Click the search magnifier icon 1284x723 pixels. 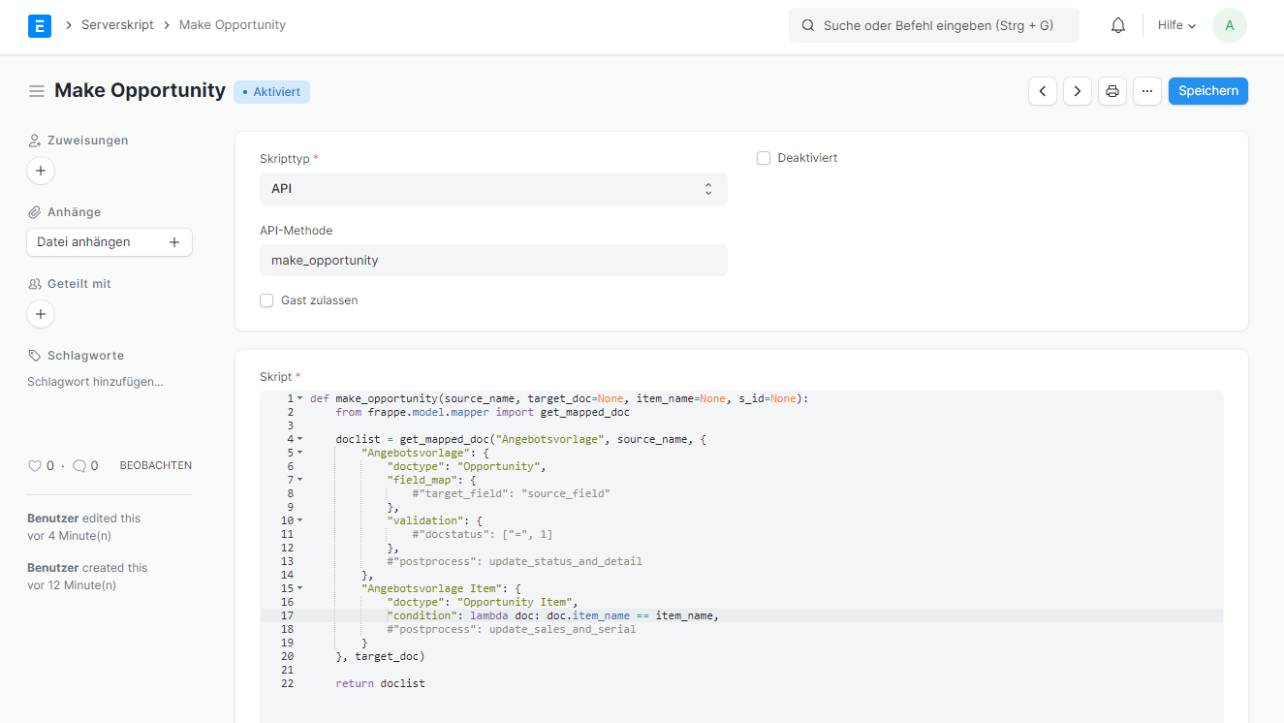point(808,26)
